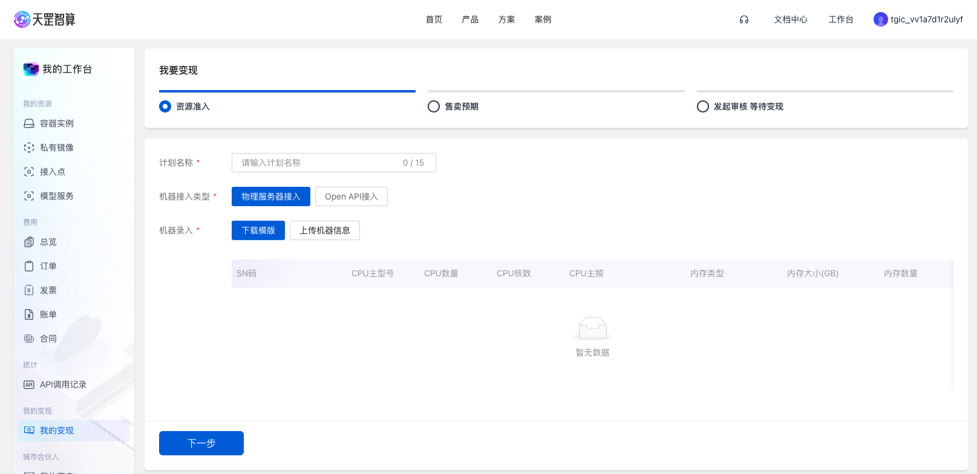Click the 天罡智算 logo icon
Screen dimensions: 977x474
22,19
